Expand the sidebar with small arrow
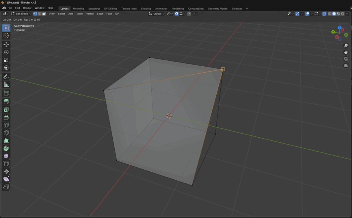 tap(350, 27)
